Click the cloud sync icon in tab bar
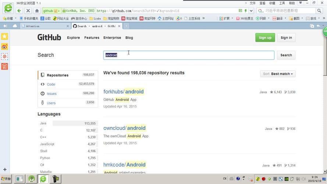The height and width of the screenshot is (184, 327). tap(15, 26)
